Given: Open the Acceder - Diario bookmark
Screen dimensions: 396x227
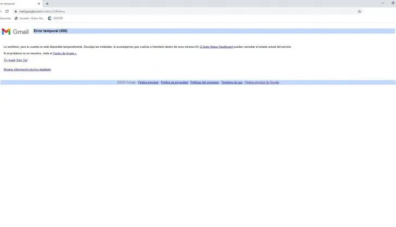Looking at the screenshot, I should coord(29,18).
